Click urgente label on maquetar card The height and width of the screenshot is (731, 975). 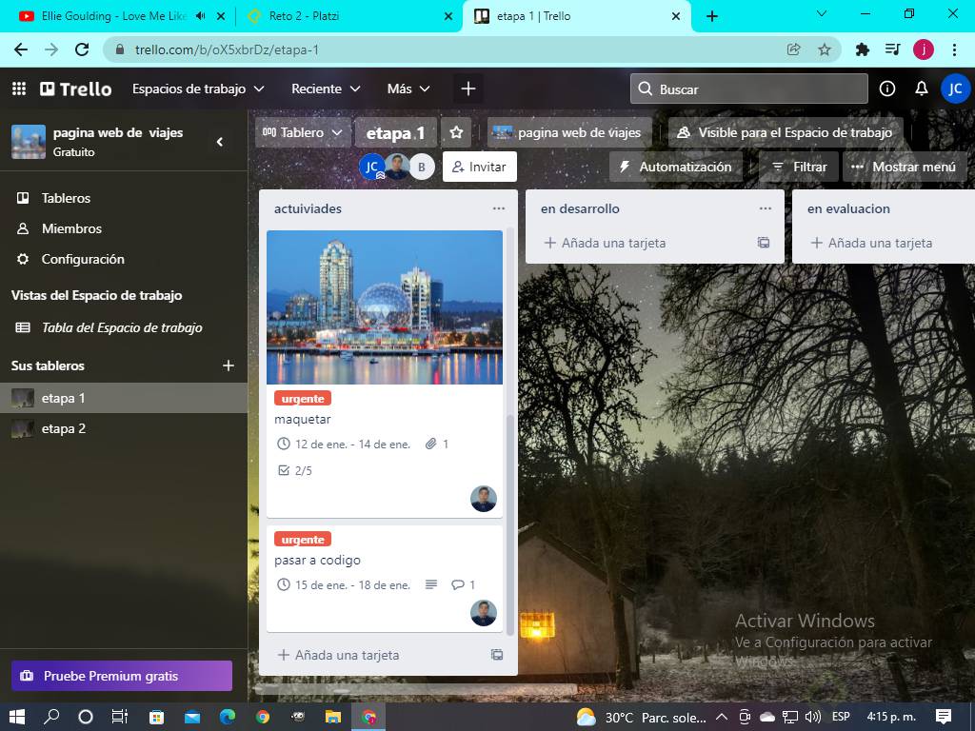pos(303,399)
